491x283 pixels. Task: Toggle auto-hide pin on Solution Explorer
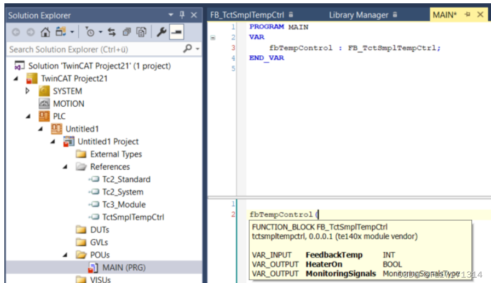tap(182, 15)
